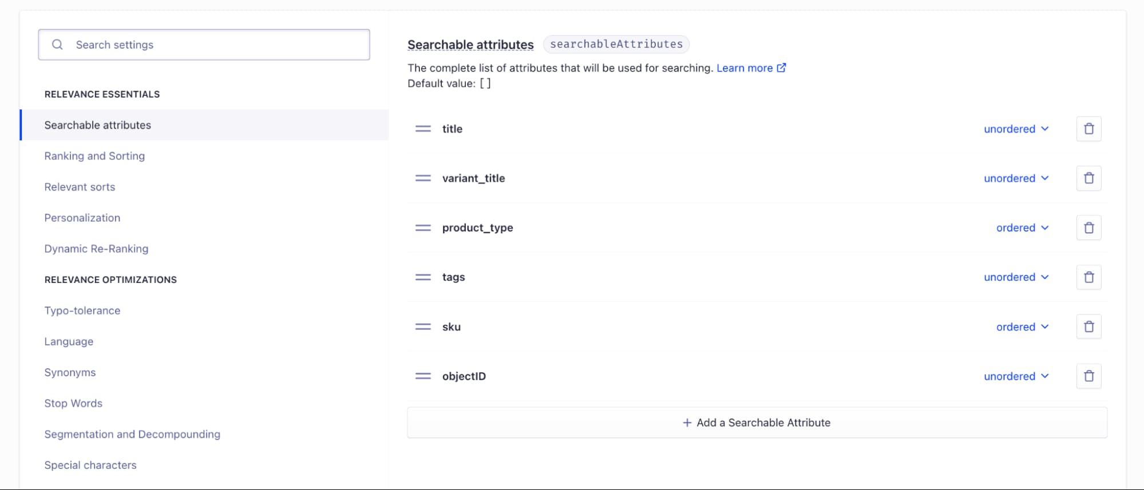Screen dimensions: 1144x490
Task: Click the searchableAttributes code badge
Action: tap(616, 44)
